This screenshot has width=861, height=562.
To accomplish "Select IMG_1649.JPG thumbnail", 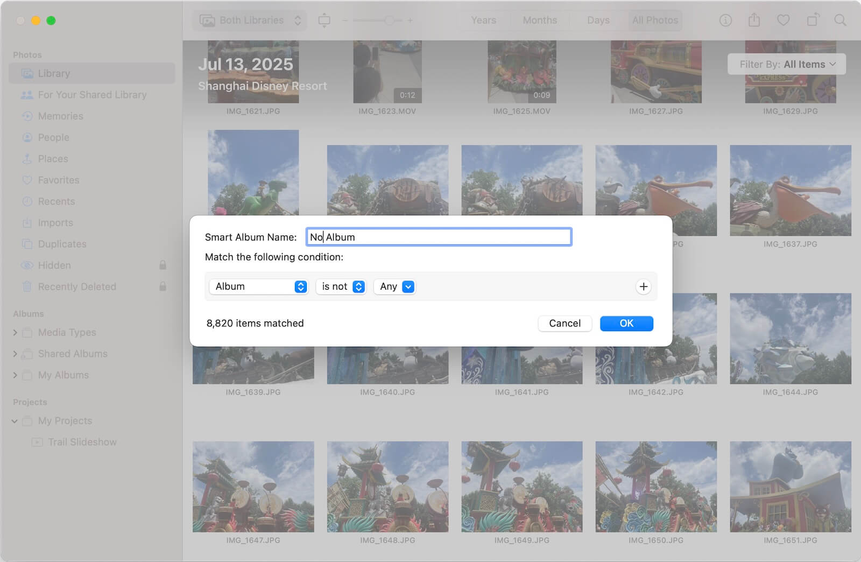I will pyautogui.click(x=522, y=487).
